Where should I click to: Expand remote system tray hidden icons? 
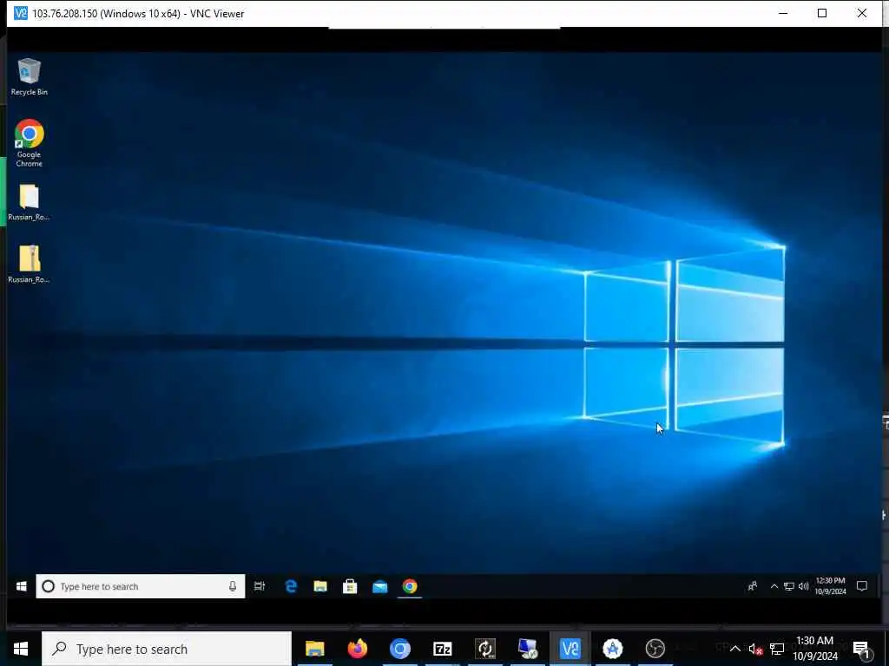pos(774,586)
